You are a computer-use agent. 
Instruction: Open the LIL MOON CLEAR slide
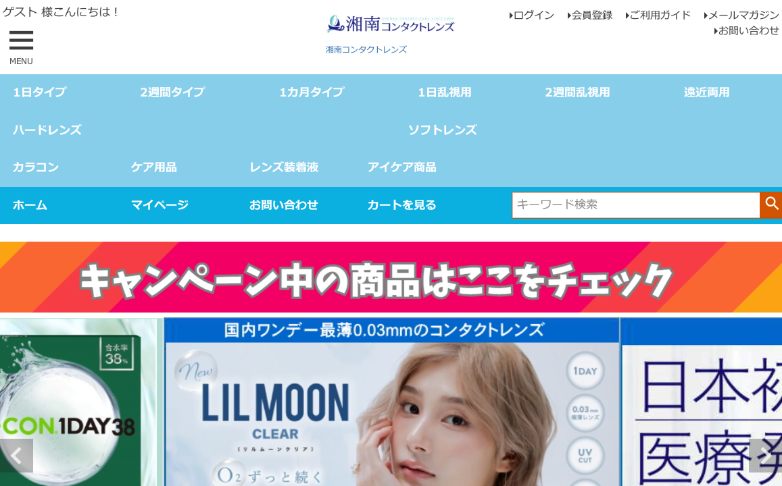click(391, 402)
